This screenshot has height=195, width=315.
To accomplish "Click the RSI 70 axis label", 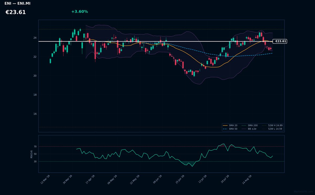I will tap(35, 146).
